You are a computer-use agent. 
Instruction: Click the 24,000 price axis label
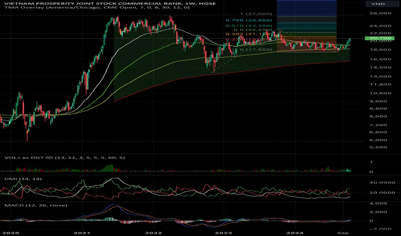pyautogui.click(x=380, y=26)
